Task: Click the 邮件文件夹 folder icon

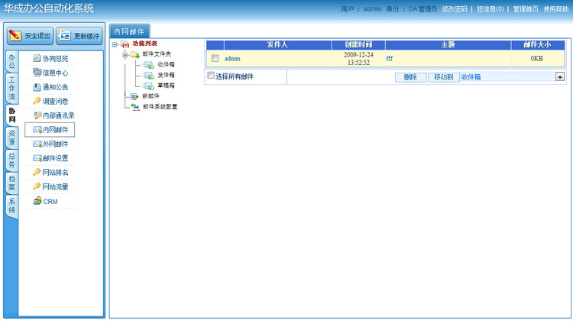Action: click(135, 54)
